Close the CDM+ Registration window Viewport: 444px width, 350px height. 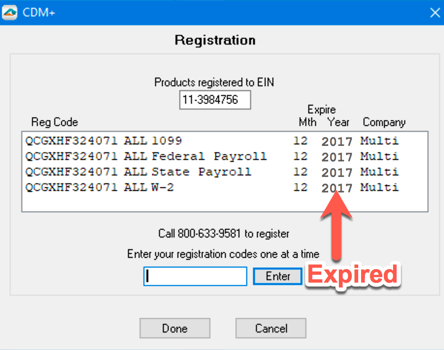435,13
